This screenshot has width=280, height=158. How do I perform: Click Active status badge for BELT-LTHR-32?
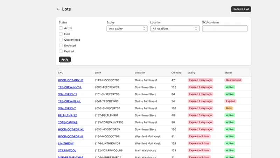(230, 115)
